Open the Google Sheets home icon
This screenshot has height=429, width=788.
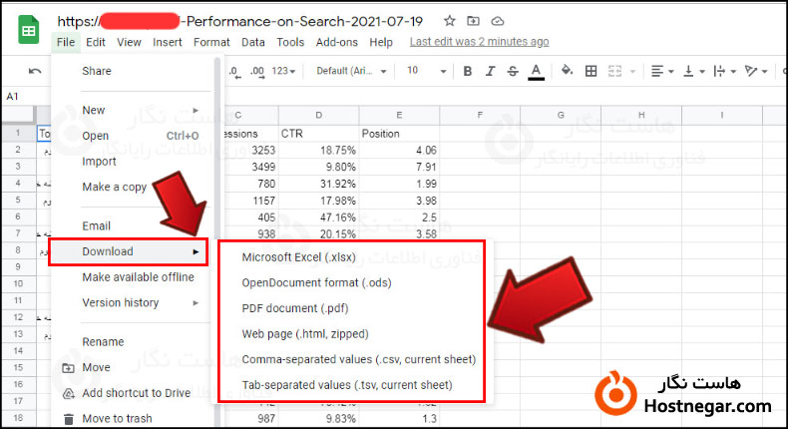[x=29, y=30]
